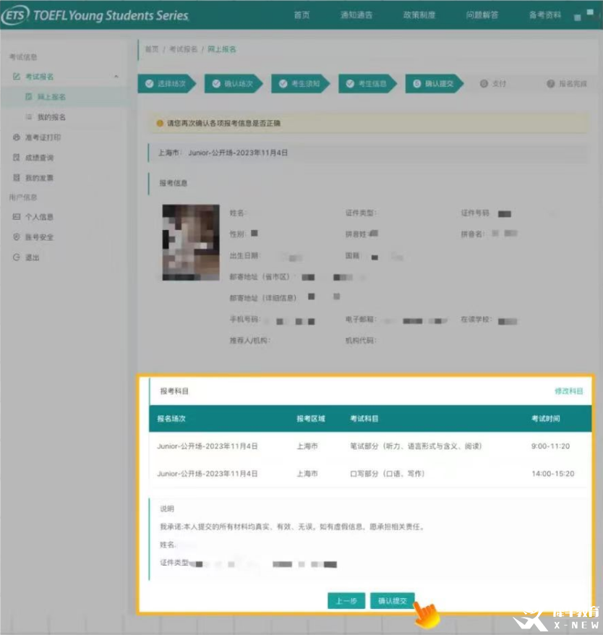Open 个人信息 in the sidebar

(x=39, y=217)
